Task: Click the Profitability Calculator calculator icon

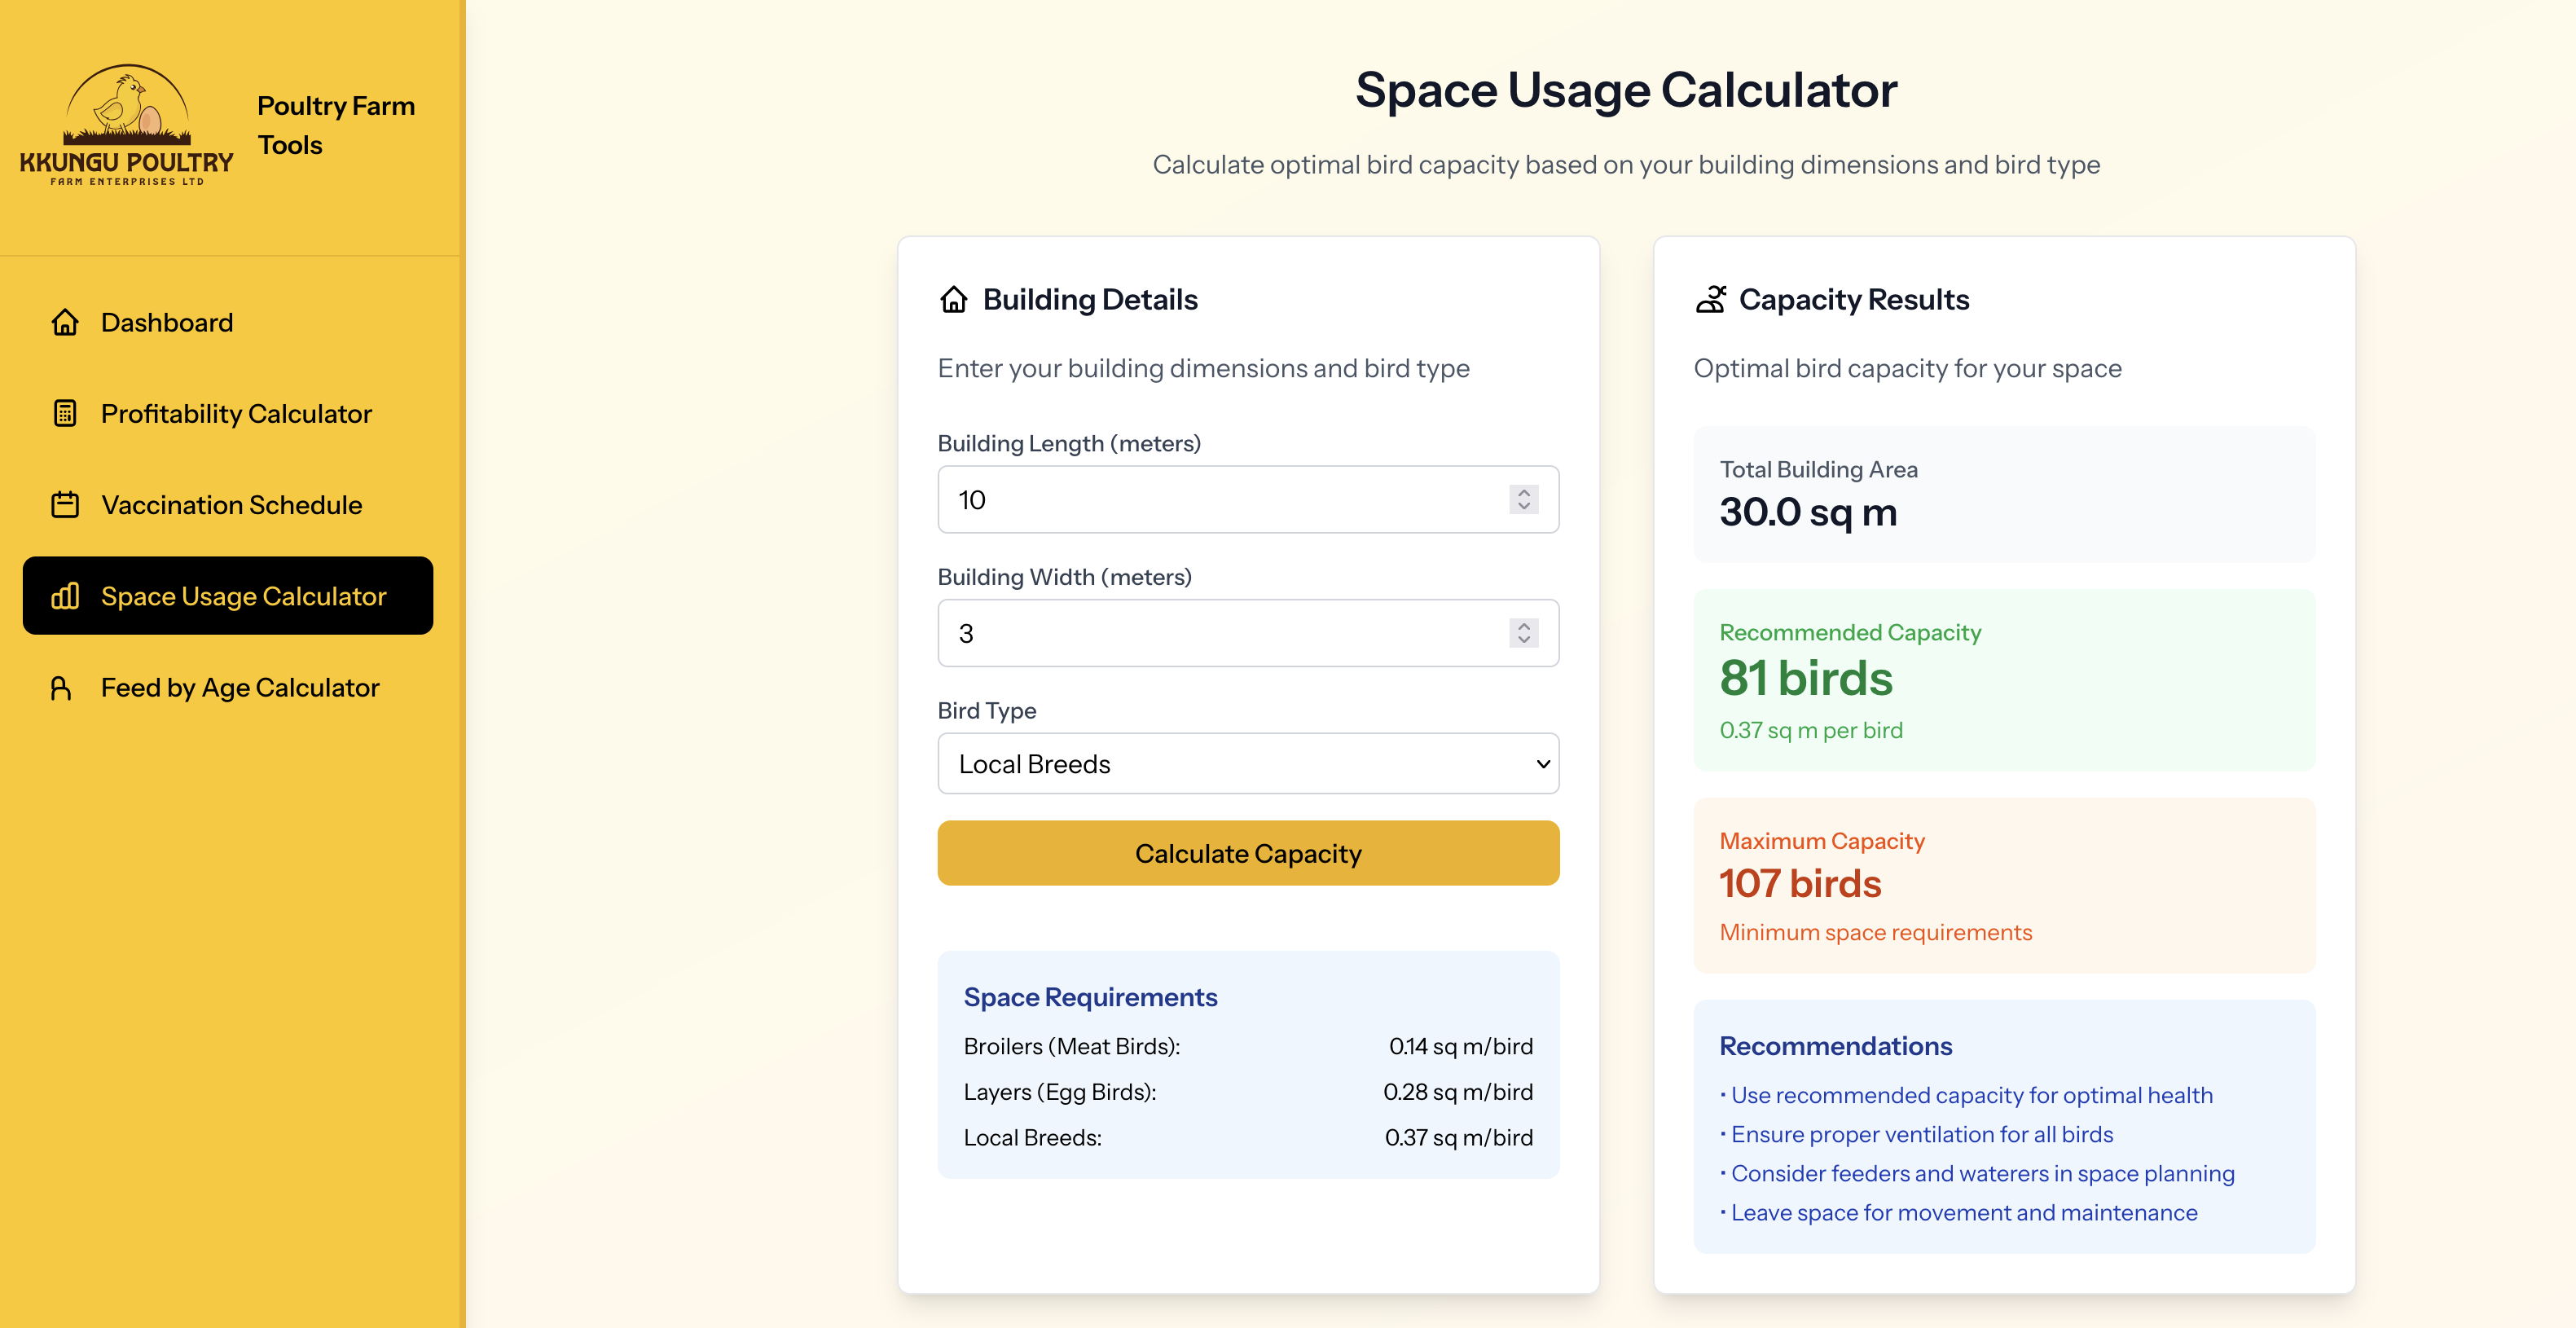Action: (65, 413)
